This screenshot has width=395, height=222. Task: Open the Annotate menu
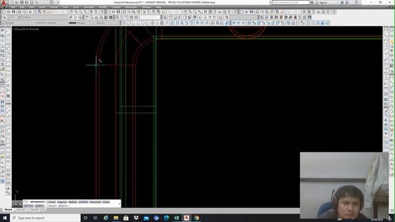coord(89,7)
